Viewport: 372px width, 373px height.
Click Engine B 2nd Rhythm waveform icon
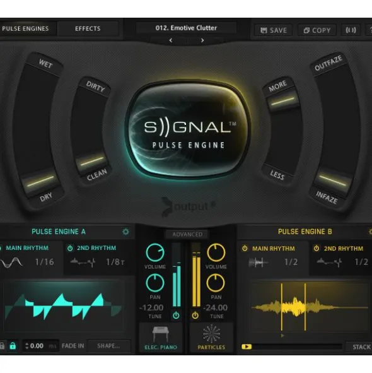[x=329, y=262]
